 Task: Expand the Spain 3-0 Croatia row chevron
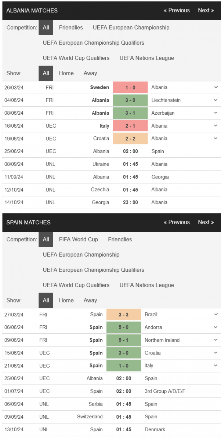click(x=216, y=353)
